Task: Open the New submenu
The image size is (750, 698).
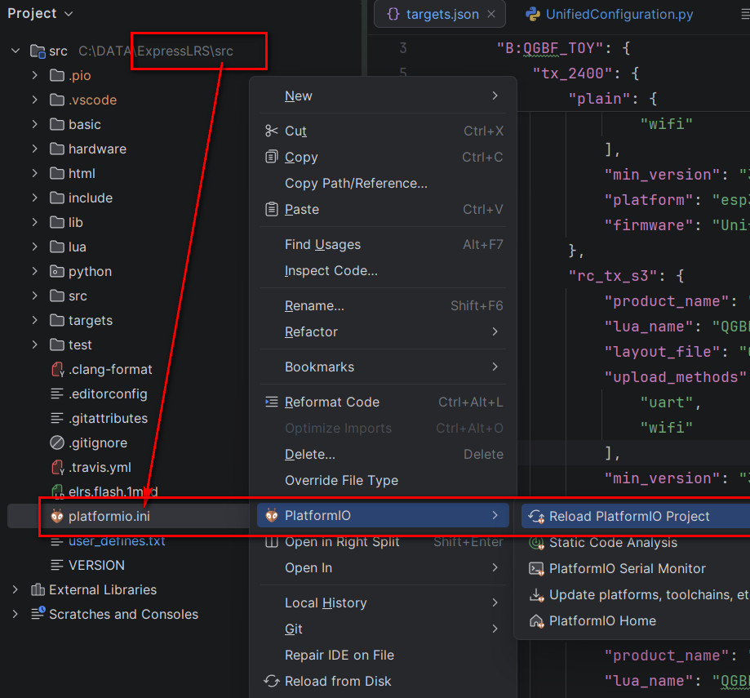Action: pyautogui.click(x=383, y=96)
